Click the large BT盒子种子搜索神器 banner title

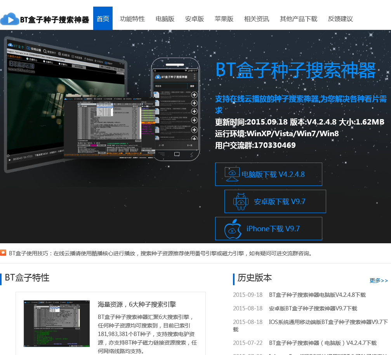point(295,70)
